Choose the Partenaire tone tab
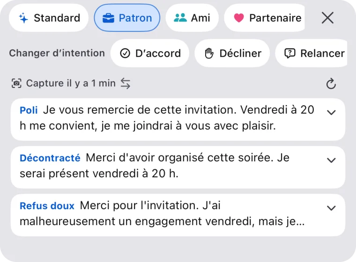 pyautogui.click(x=265, y=18)
